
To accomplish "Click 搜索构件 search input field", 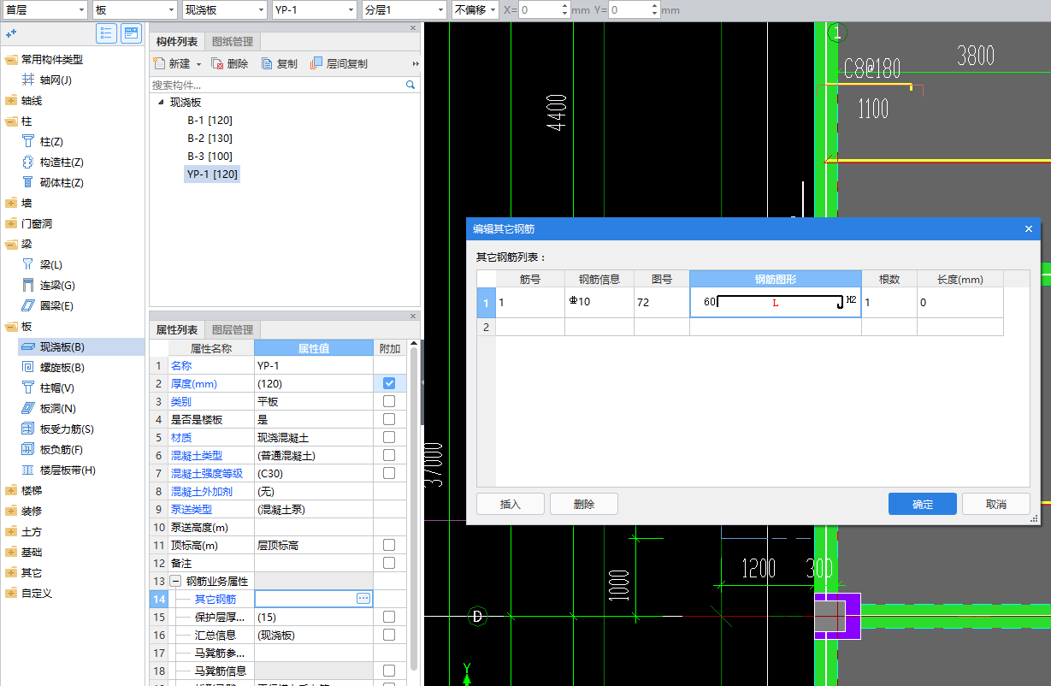I will pyautogui.click(x=276, y=85).
